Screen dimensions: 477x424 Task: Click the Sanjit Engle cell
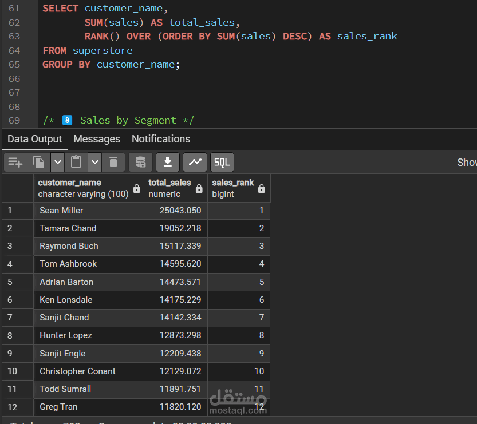(x=89, y=354)
